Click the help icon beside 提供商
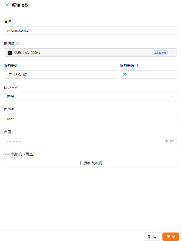Screen dimensions: 182x241 pos(18,43)
